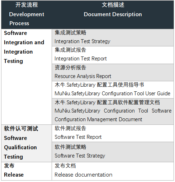Click the Software Test Strategy text
The width and height of the screenshot is (175, 182).
tap(80, 156)
